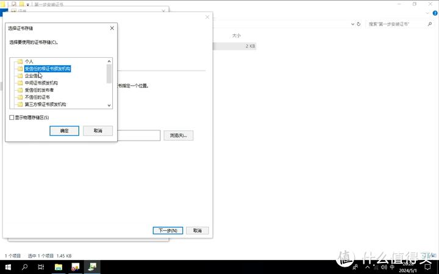Click the 不信任的证书 folder icon
The image size is (439, 274).
(20, 97)
